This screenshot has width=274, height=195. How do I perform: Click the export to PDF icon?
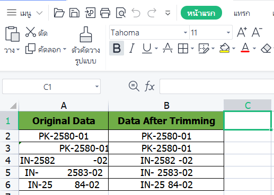(90, 13)
